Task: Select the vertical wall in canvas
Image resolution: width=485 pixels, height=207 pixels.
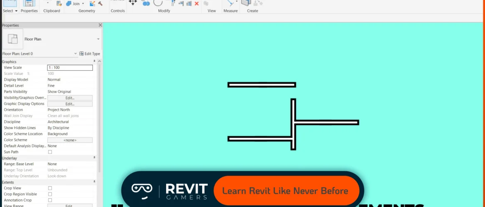Action: tap(293, 124)
